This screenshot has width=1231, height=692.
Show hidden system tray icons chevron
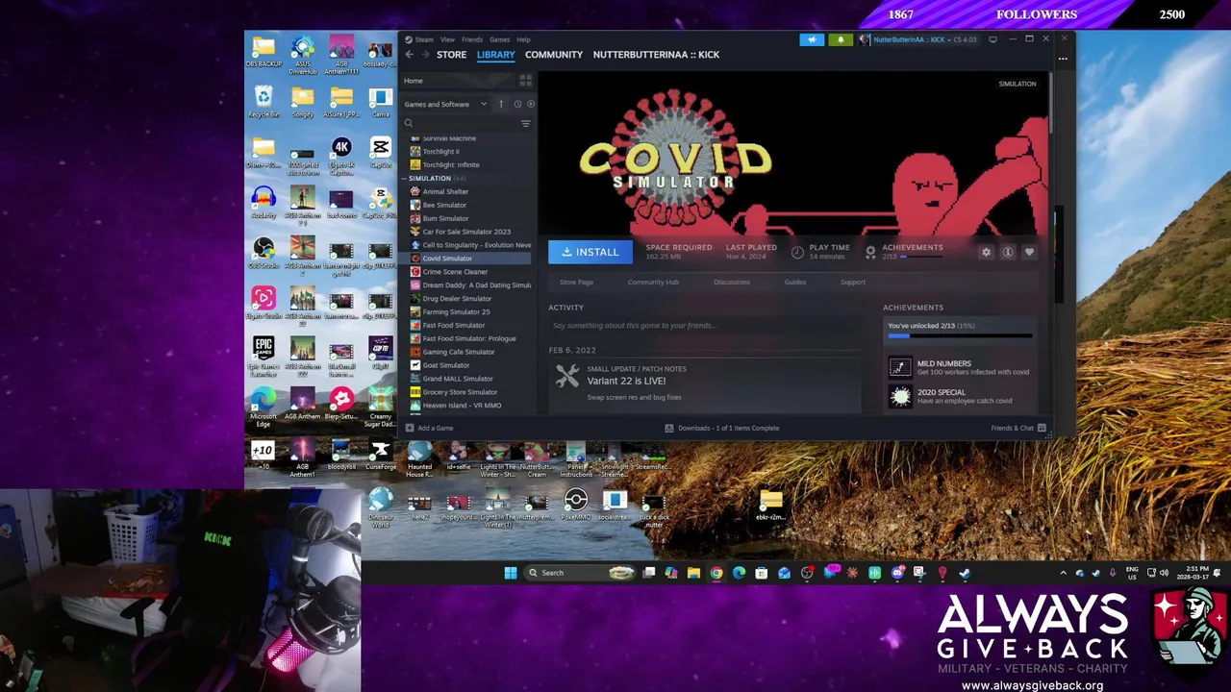pyautogui.click(x=1063, y=573)
